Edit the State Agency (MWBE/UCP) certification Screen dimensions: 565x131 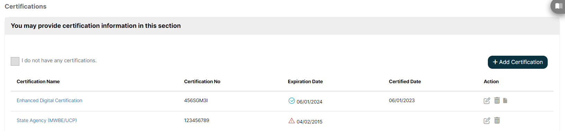click(487, 121)
